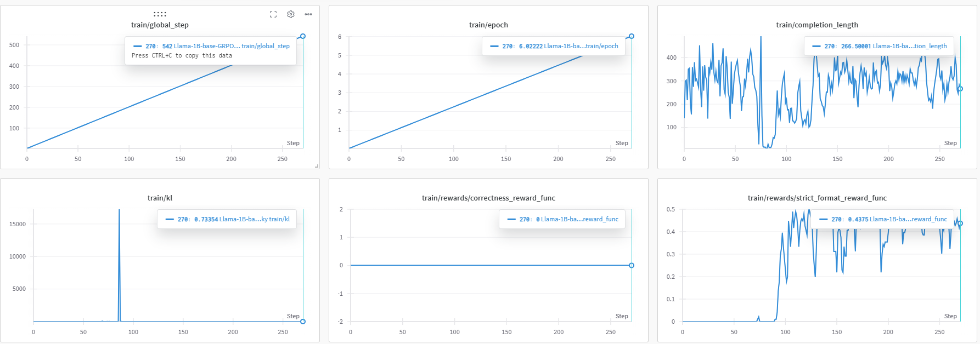Click the strict_format_reward_func panel title
The height and width of the screenshot is (344, 980).
[x=817, y=198]
